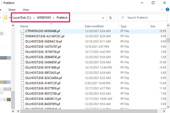Click file icon of DLLHOST.EXE-2E884D3E.pf
This screenshot has width=170, height=113.
click(22, 57)
